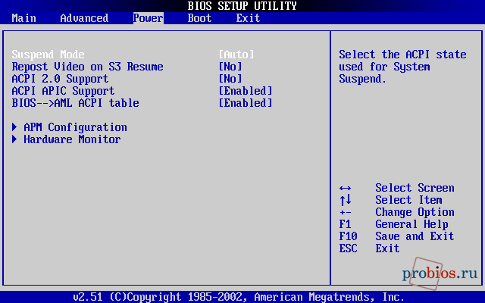The image size is (485, 303).
Task: Click the ACPI state help description
Action: click(402, 67)
